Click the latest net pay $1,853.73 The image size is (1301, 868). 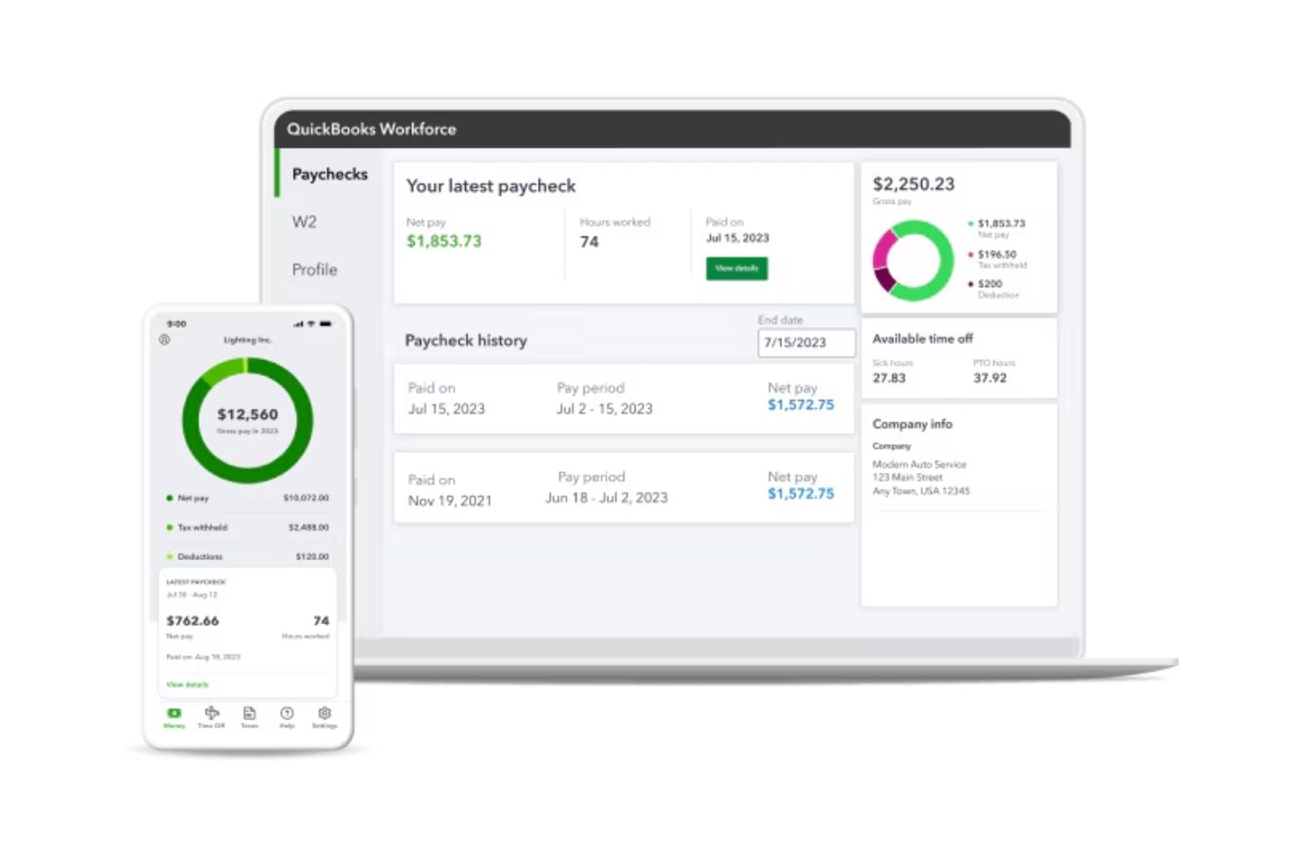click(444, 241)
